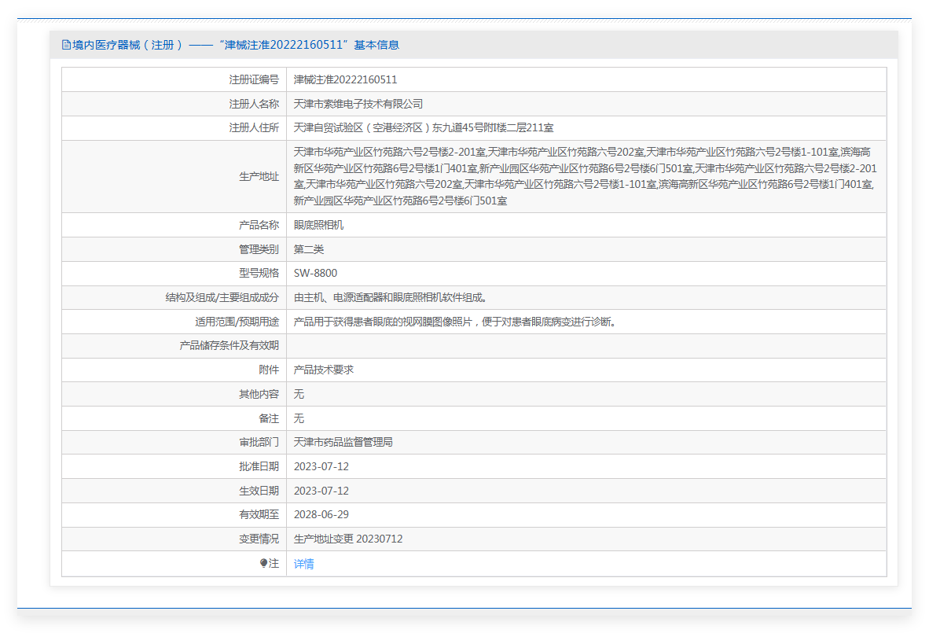Click attachment value 产品技术要求
The height and width of the screenshot is (633, 929).
tap(324, 370)
